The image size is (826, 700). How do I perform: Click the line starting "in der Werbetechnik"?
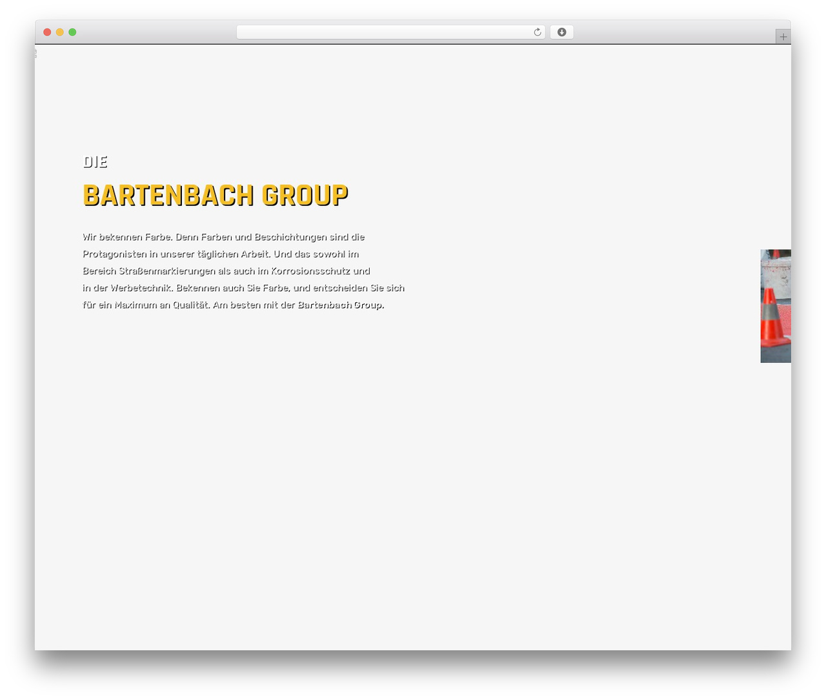click(x=244, y=287)
